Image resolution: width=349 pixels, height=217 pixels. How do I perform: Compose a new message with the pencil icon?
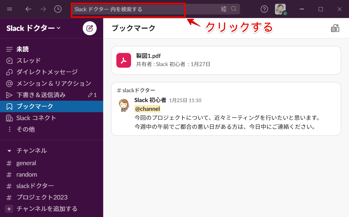coord(90,28)
